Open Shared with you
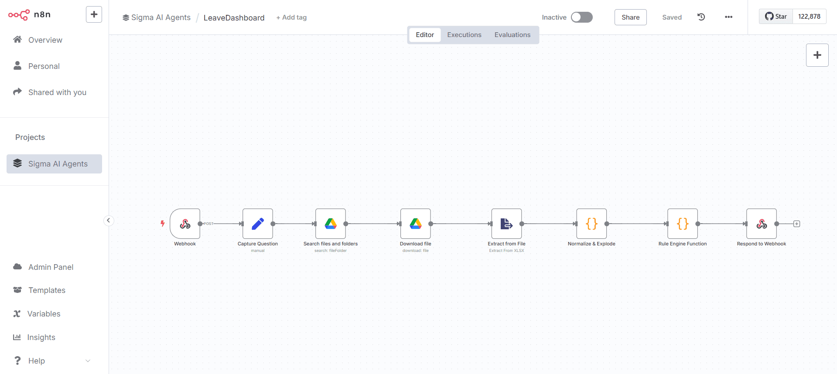The width and height of the screenshot is (837, 374). [x=57, y=92]
